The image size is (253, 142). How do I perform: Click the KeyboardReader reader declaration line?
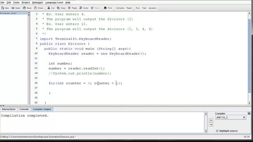(97, 54)
